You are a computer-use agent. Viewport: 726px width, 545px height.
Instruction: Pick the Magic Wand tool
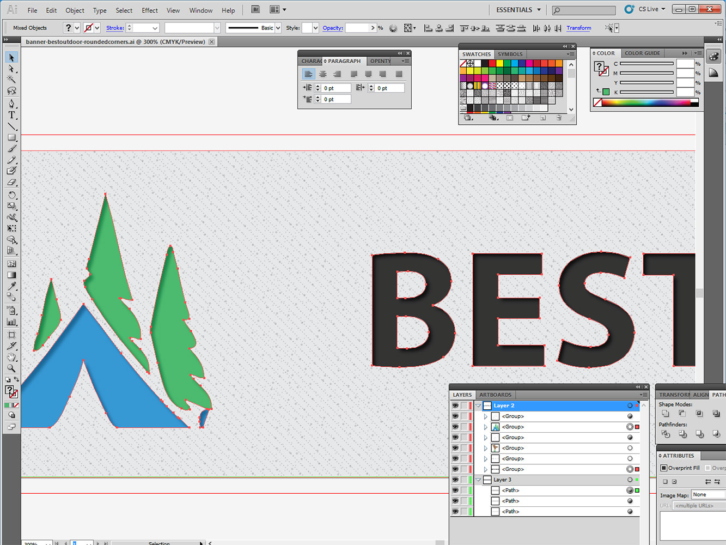[x=11, y=80]
